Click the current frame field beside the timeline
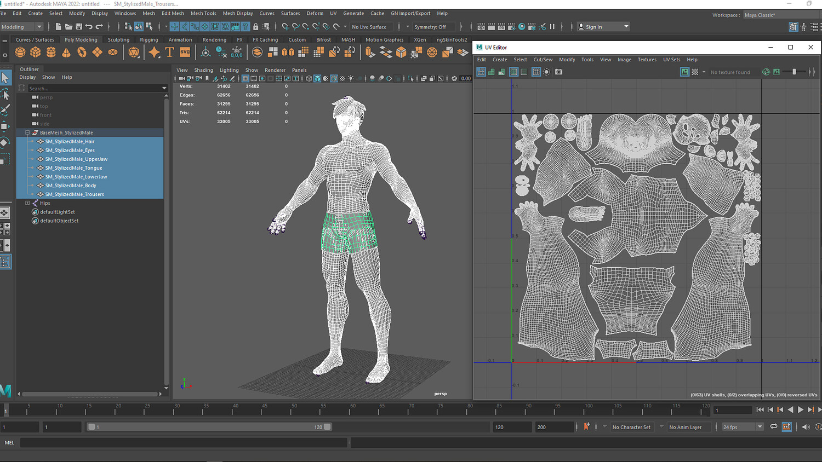Image resolution: width=822 pixels, height=462 pixels. pyautogui.click(x=733, y=410)
